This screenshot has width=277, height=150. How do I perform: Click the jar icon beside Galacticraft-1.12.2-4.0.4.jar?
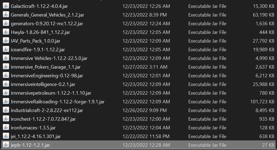[6, 6]
